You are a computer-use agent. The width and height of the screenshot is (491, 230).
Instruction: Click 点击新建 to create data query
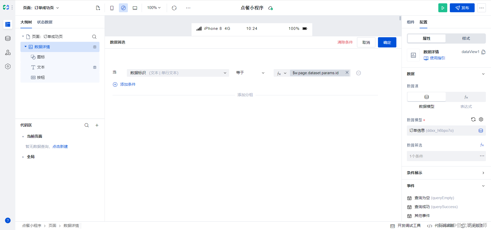(x=60, y=147)
